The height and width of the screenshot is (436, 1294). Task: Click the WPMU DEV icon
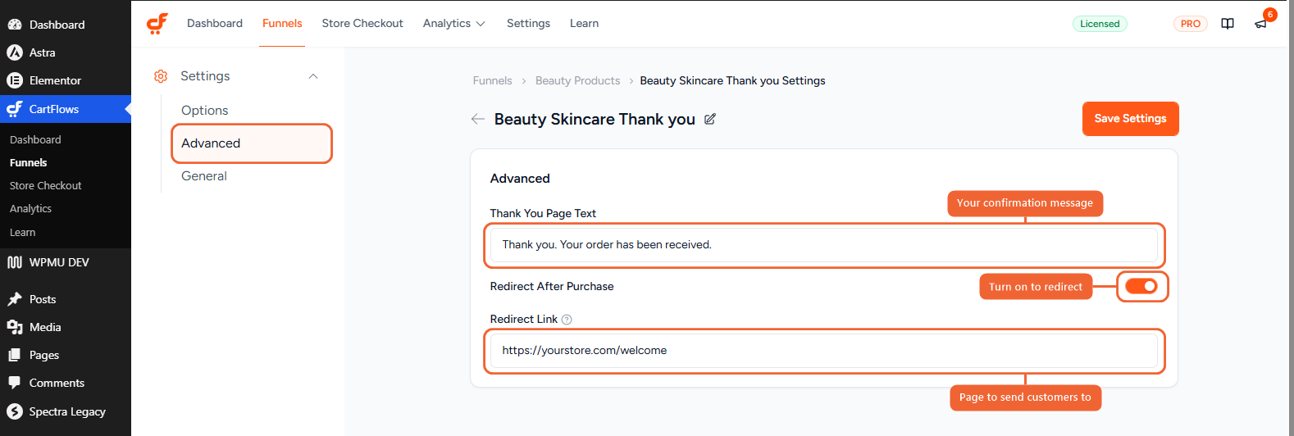pos(15,262)
